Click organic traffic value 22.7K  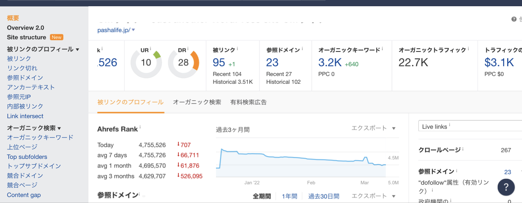pos(413,62)
